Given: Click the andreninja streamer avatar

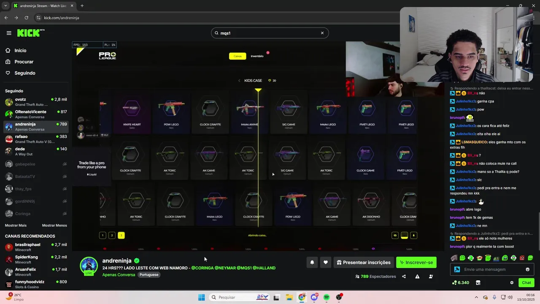Looking at the screenshot, I should coord(89,266).
